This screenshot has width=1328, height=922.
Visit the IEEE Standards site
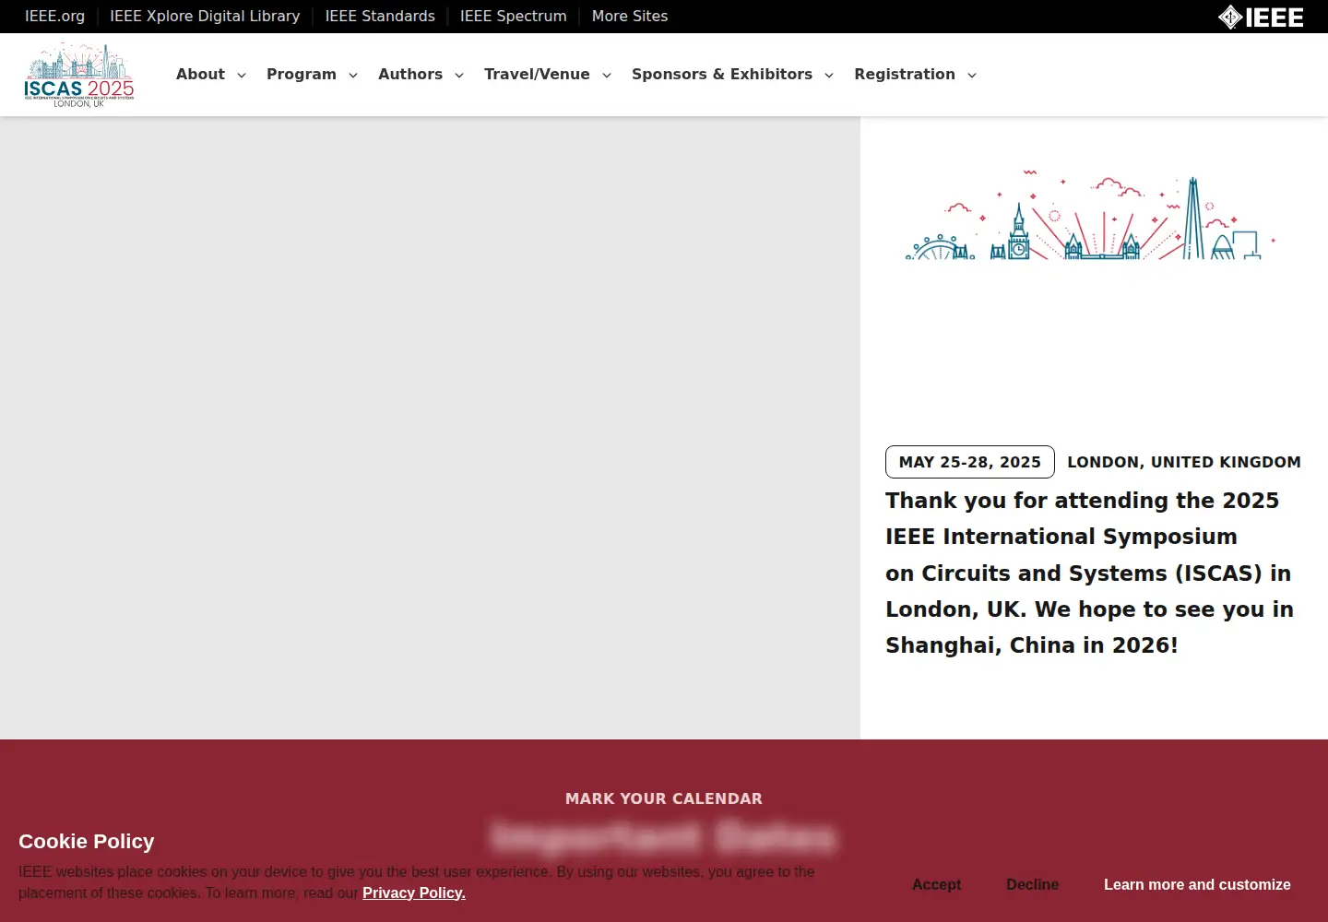(380, 16)
